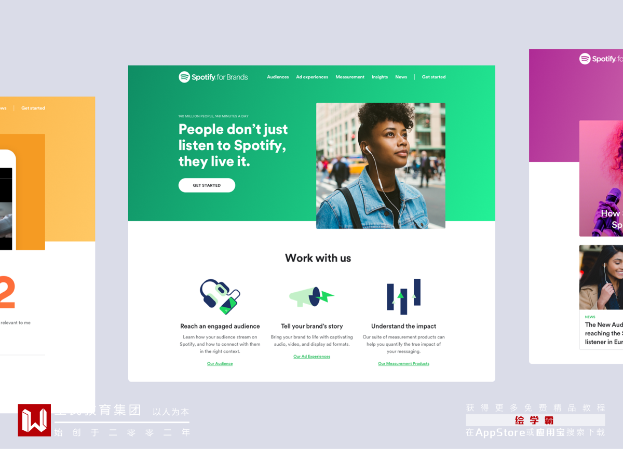The image size is (623, 449).
Task: Open the News menu item in the green header
Action: pyautogui.click(x=401, y=77)
